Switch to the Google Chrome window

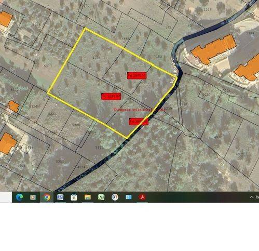[47, 197]
